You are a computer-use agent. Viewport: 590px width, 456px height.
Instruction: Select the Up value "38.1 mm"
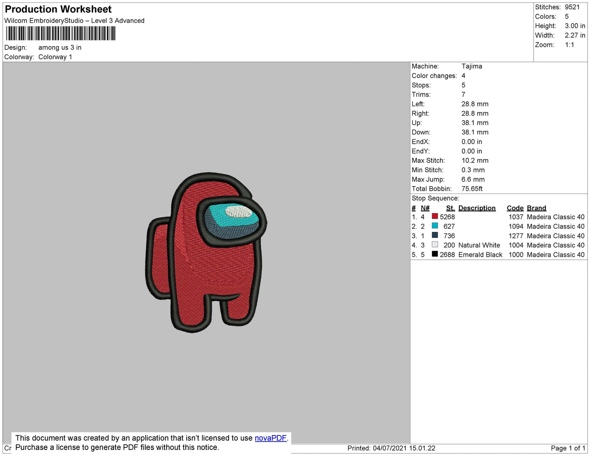coord(475,123)
